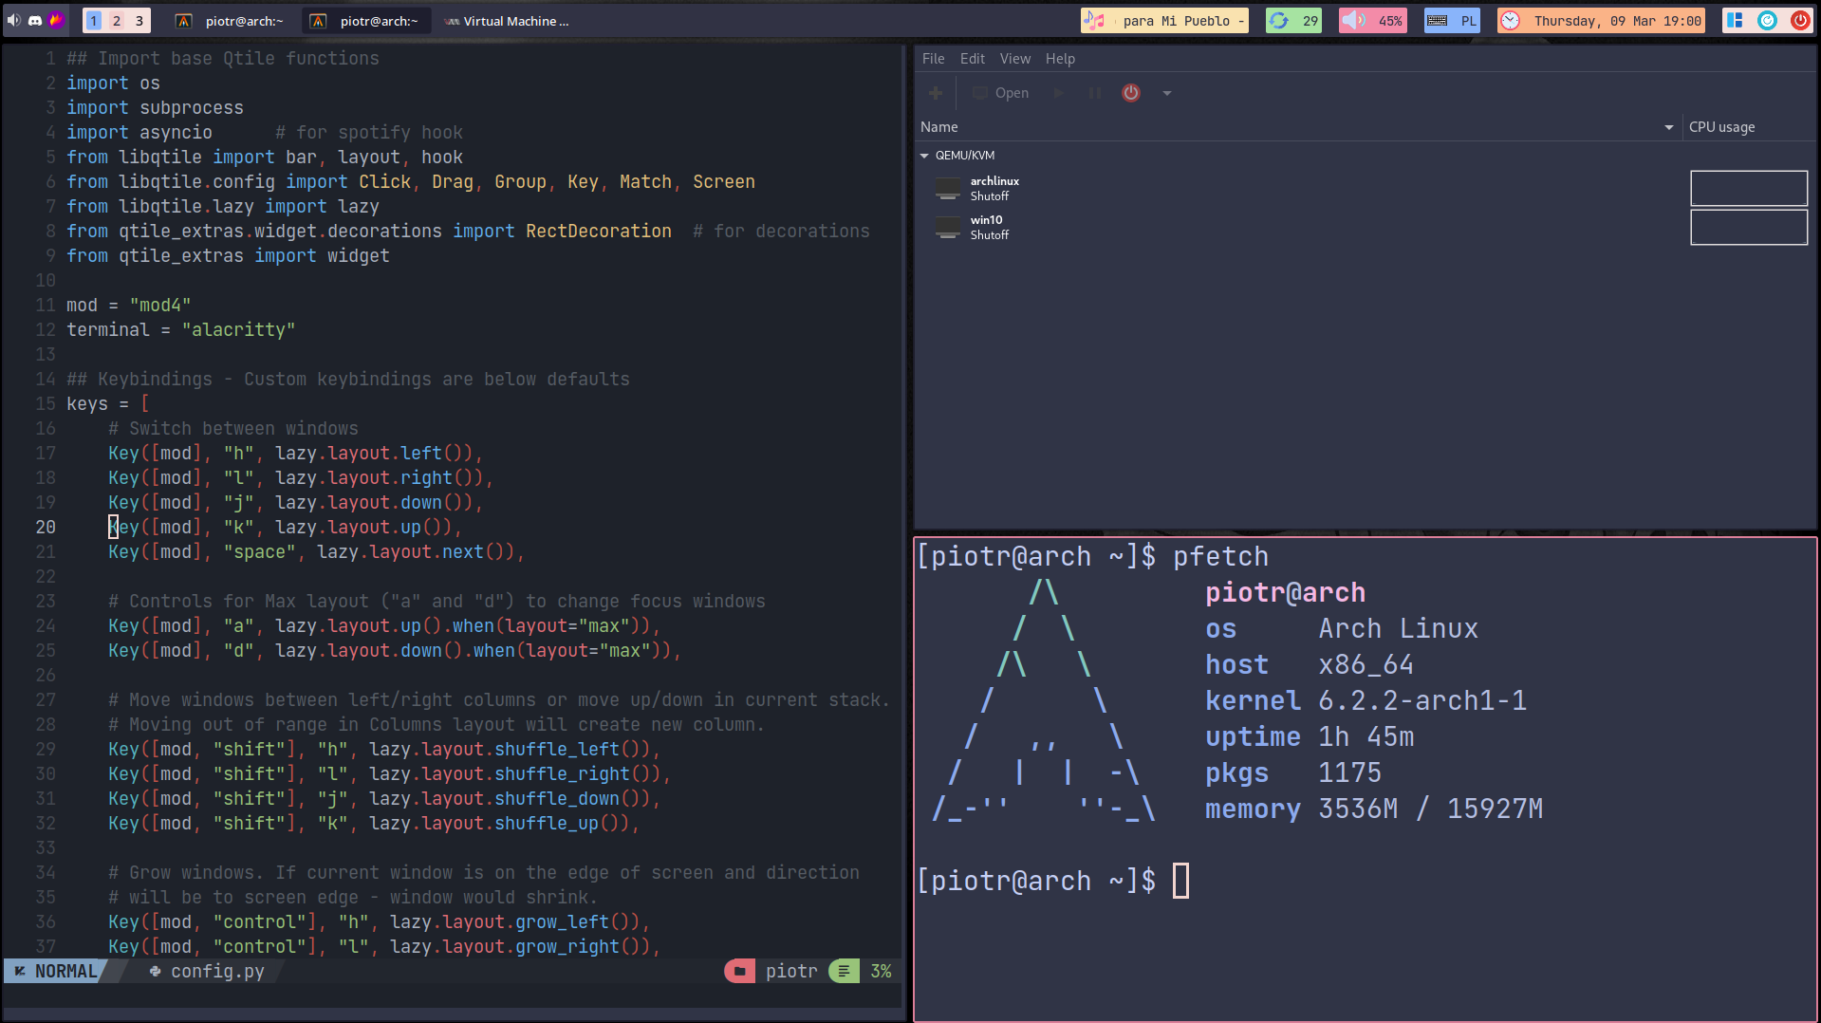
Task: Click the speaker tray icon in top-left
Action: coord(13,20)
